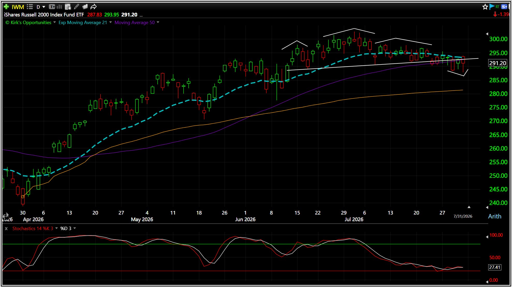Click the 295.00 price scale label
The height and width of the screenshot is (287, 512).
click(x=498, y=53)
